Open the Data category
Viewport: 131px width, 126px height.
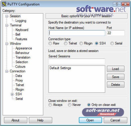(19, 76)
